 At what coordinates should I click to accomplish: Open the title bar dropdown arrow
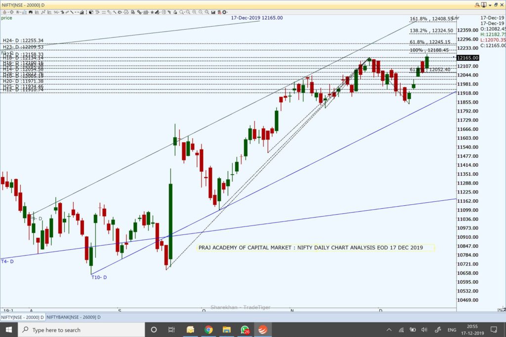coord(490,5)
